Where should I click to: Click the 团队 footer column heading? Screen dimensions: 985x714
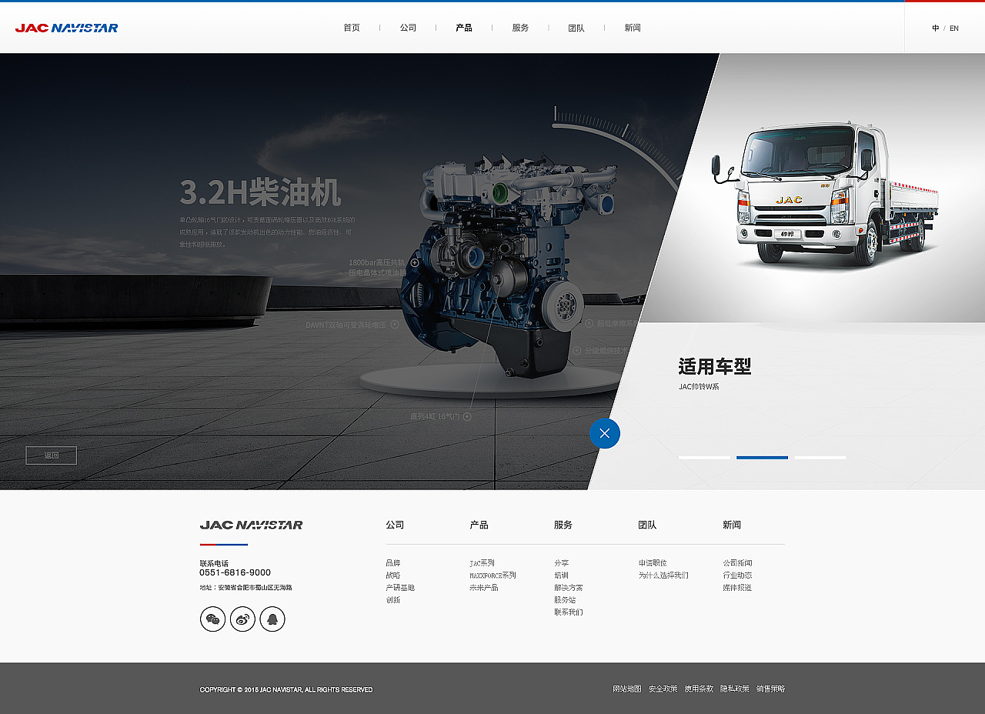click(x=647, y=525)
